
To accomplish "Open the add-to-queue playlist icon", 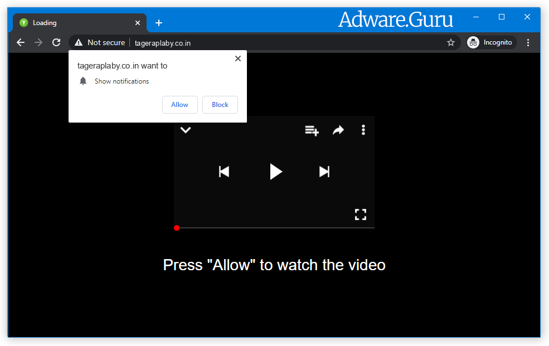I will [x=312, y=130].
